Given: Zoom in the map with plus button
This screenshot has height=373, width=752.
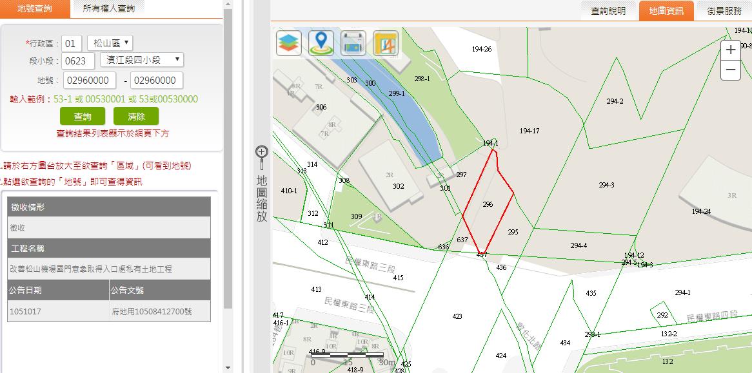Looking at the screenshot, I should click(x=730, y=50).
